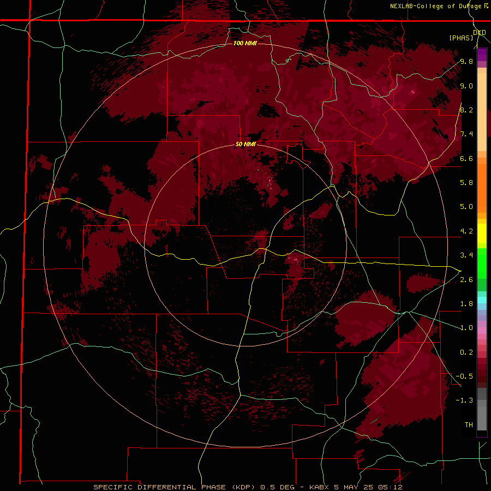Click the 1.8 legend value
Image resolution: width=491 pixels, height=491 pixels.
point(466,304)
